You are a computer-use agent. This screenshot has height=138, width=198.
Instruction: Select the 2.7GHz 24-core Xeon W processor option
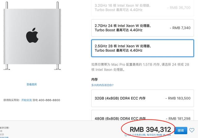coord(143,28)
